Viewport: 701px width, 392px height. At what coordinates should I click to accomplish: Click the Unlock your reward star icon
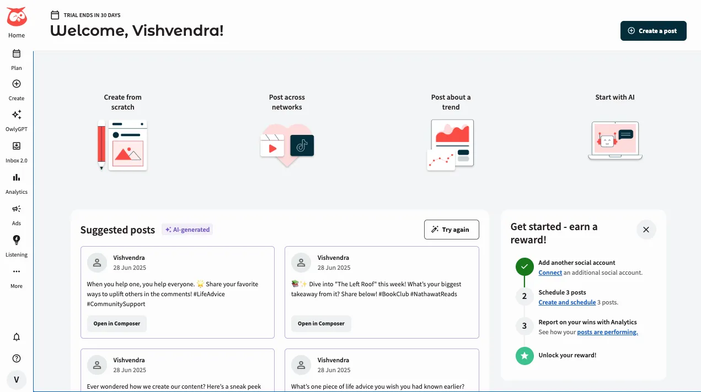525,356
